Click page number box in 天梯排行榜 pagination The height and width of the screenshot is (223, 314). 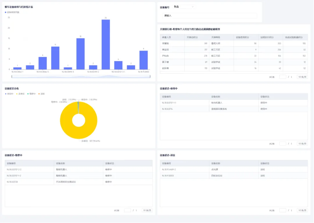[282, 77]
